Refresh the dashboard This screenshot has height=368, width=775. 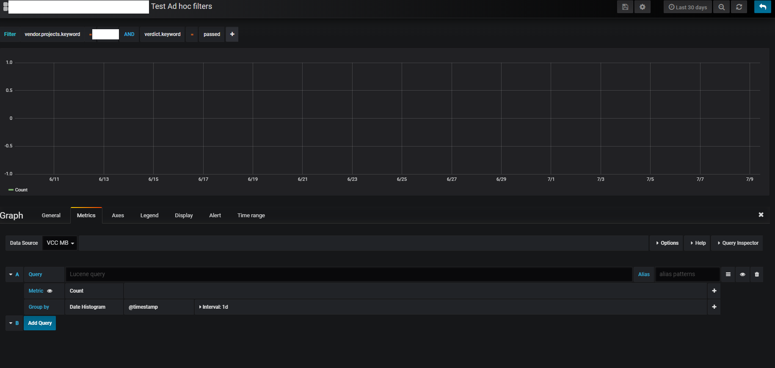click(739, 7)
